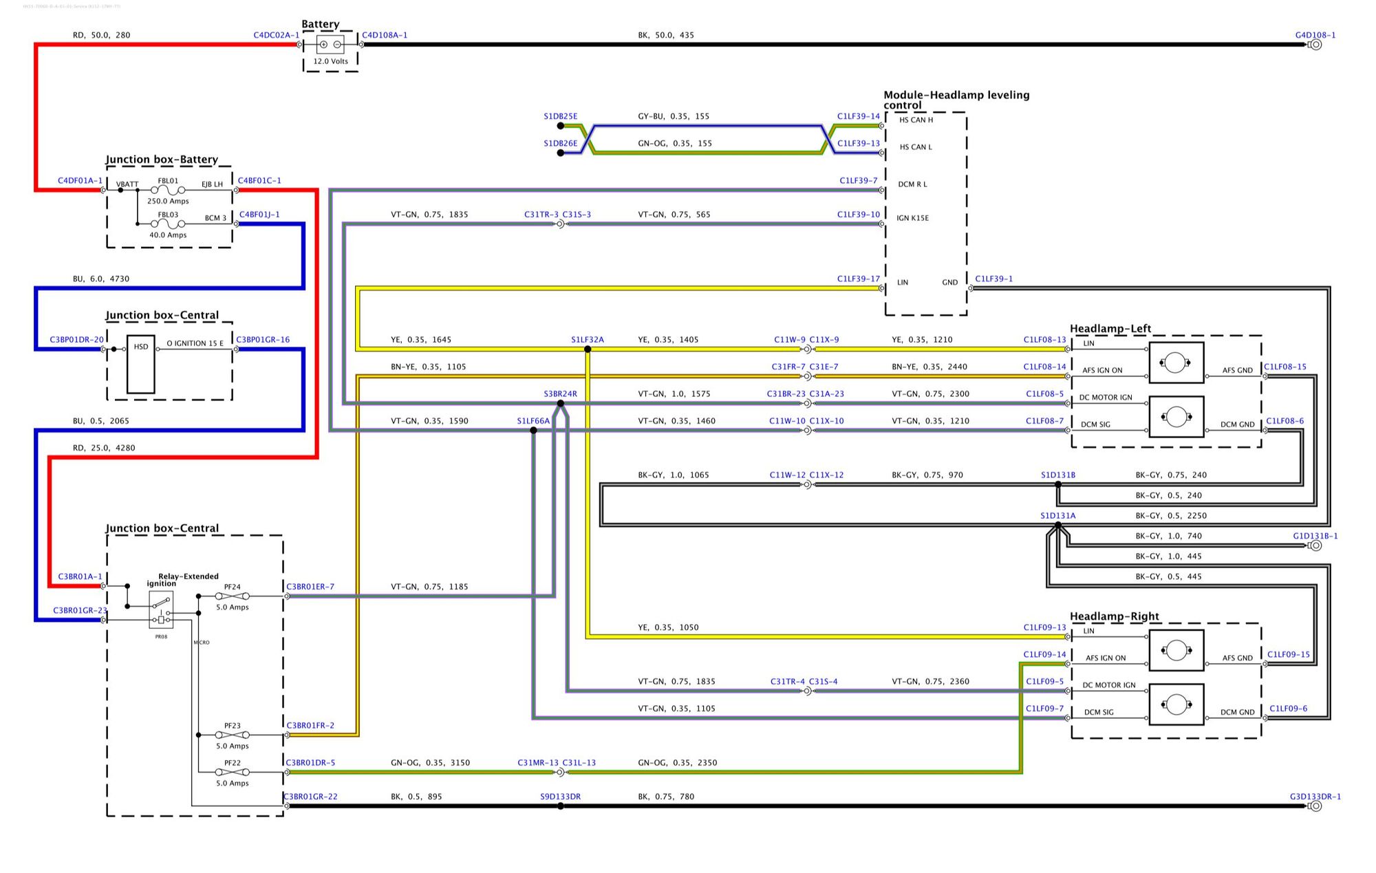Screen dimensions: 1376x873
Task: Open connector link C4DC02A-1
Action: tap(276, 35)
